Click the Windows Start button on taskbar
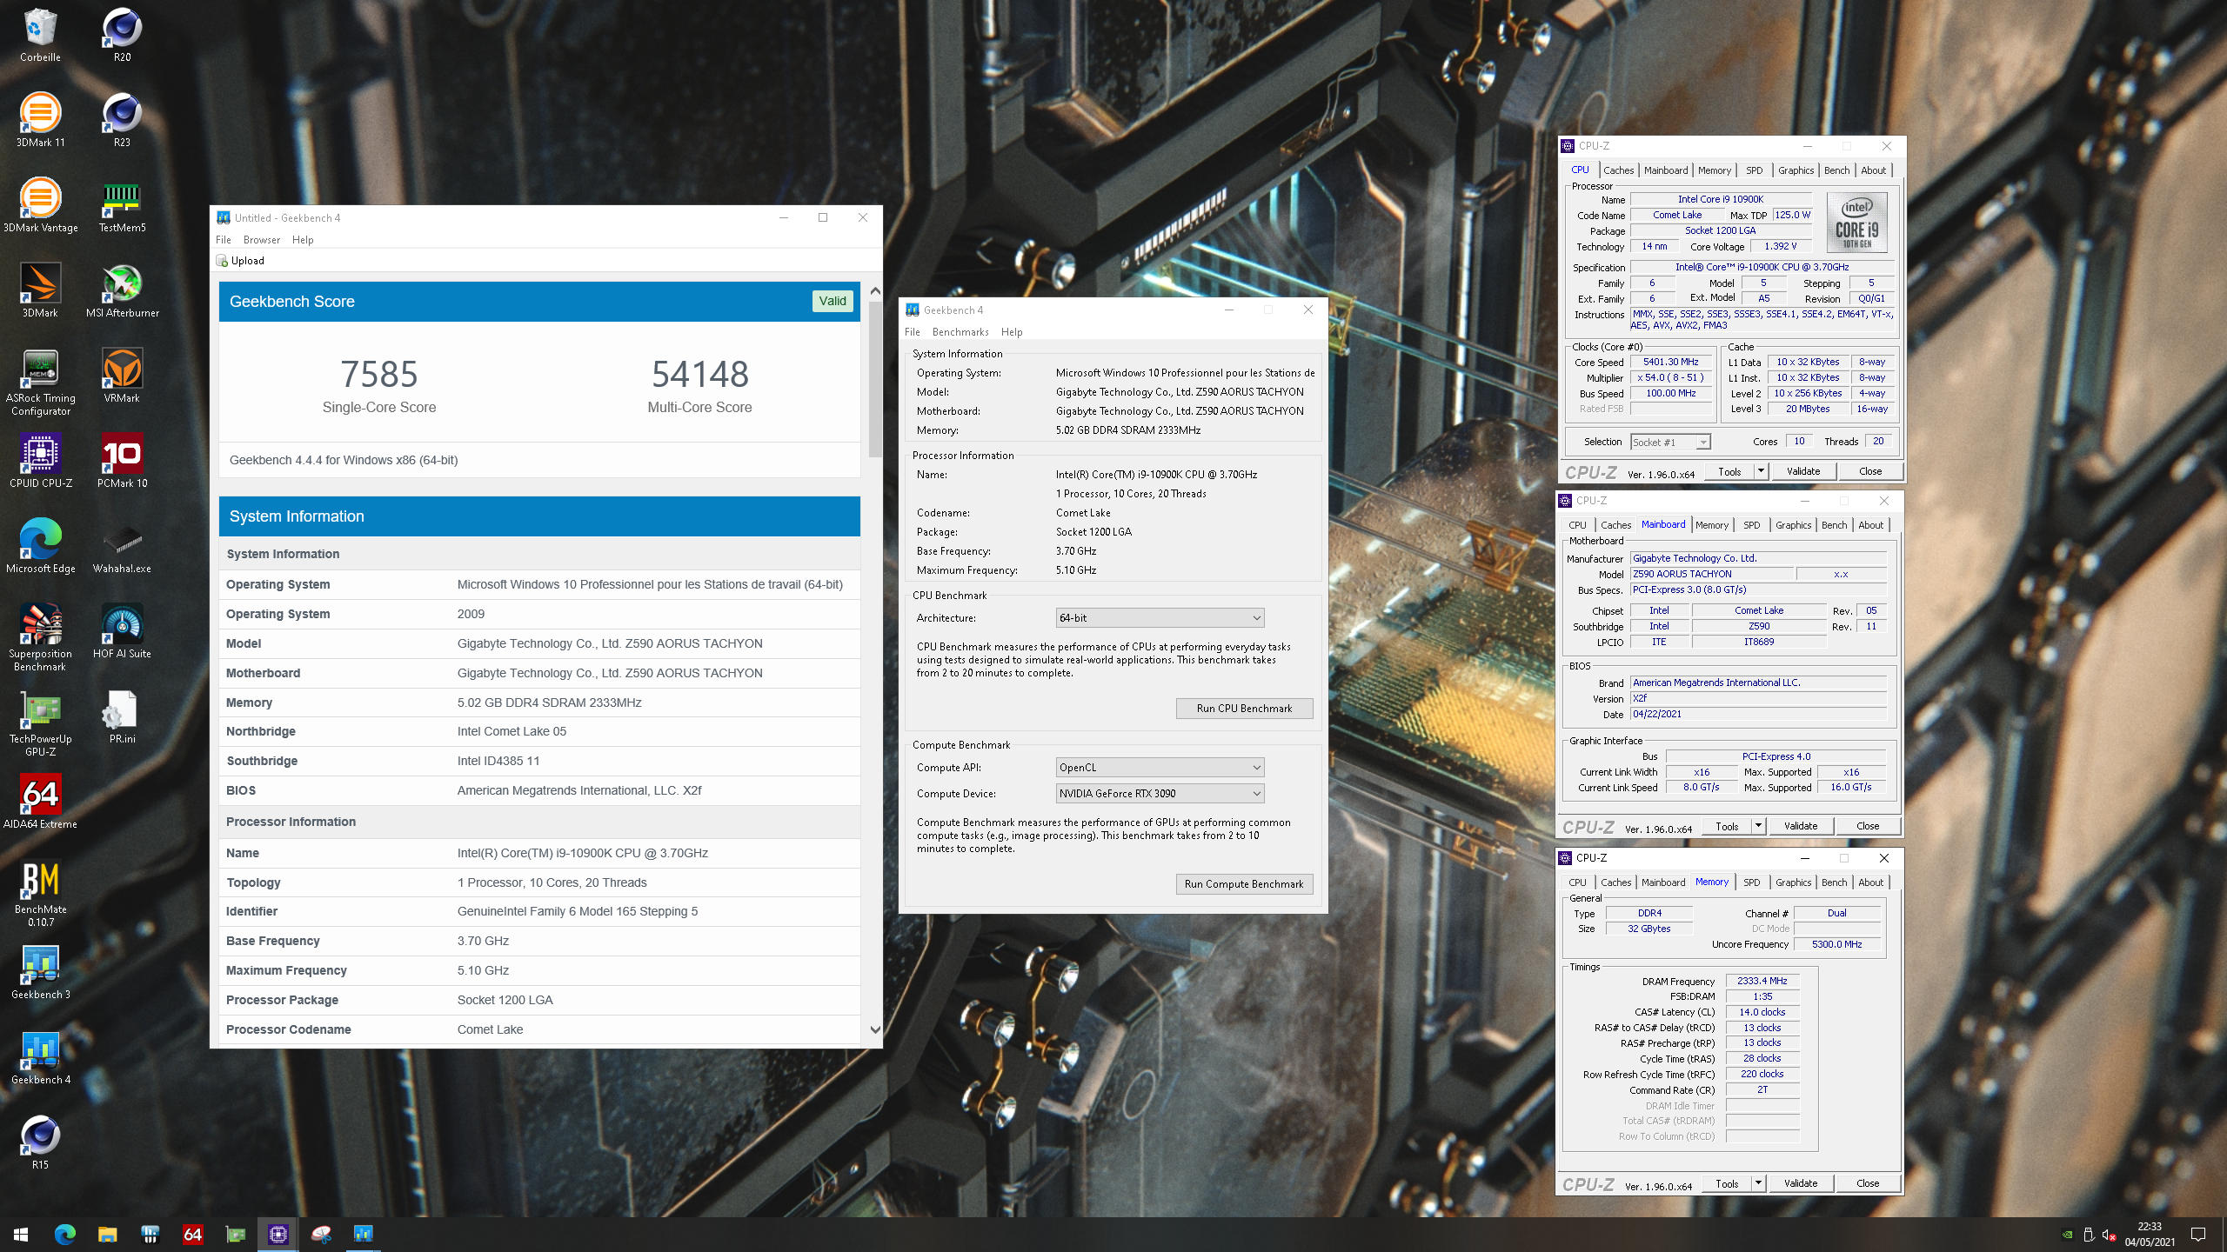2227x1252 pixels. click(21, 1234)
